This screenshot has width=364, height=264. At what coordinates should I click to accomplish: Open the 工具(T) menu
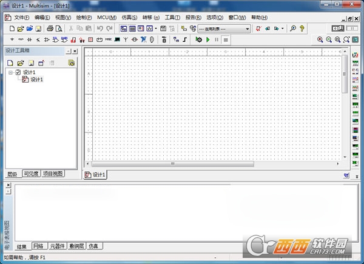coord(172,18)
